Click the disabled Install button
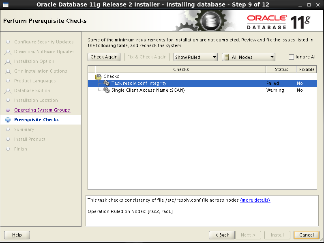324x243 pixels. click(x=277, y=235)
